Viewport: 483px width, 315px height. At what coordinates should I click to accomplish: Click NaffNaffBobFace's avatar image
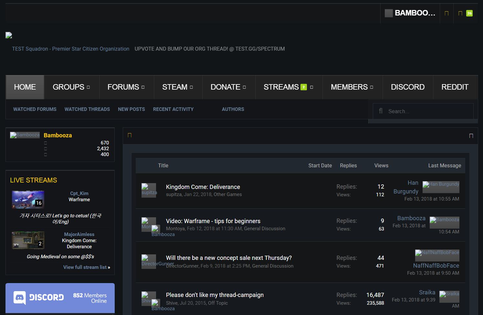(x=437, y=255)
